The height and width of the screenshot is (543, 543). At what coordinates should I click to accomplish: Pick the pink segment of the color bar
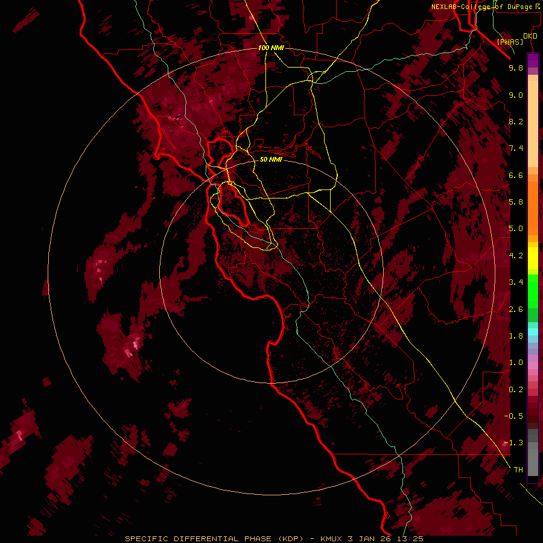[533, 366]
